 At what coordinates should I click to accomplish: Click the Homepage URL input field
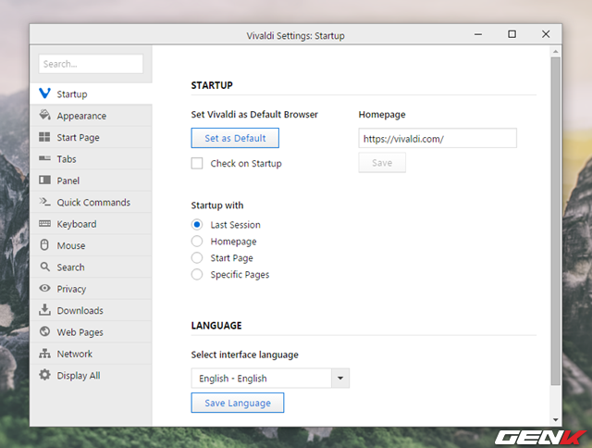tap(437, 139)
